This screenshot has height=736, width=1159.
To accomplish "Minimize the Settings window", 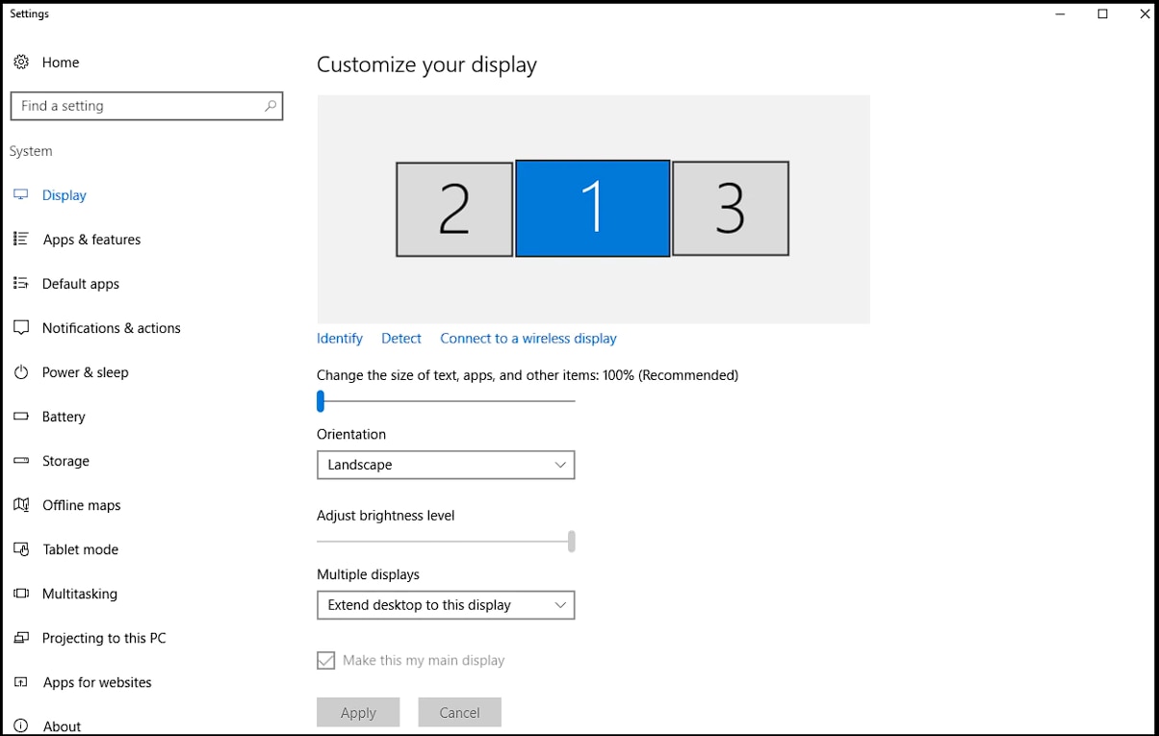I will click(1059, 13).
